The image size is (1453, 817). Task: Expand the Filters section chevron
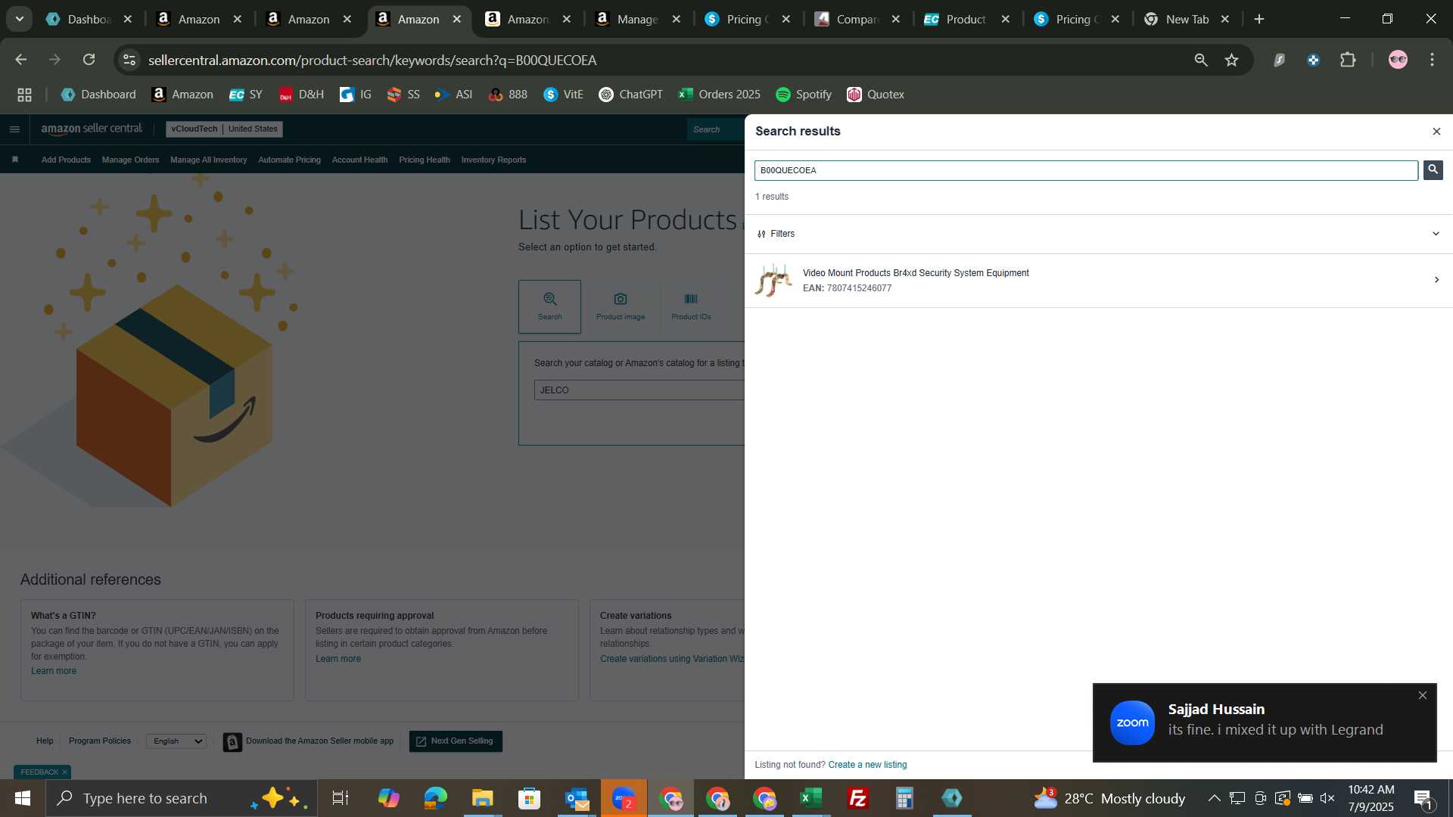[x=1436, y=234]
